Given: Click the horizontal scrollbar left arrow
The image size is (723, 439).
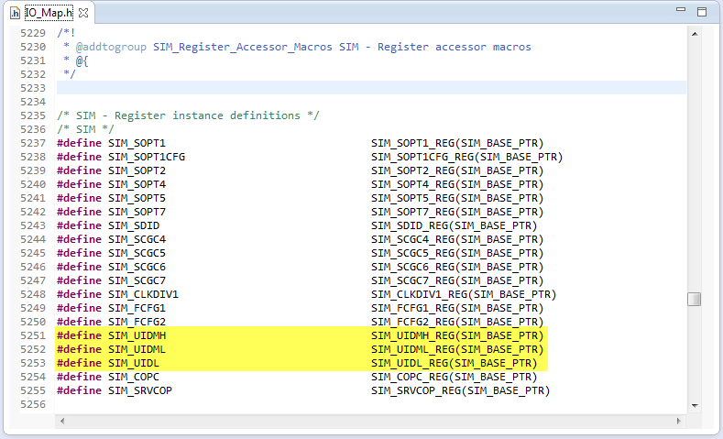Looking at the screenshot, I should point(62,420).
